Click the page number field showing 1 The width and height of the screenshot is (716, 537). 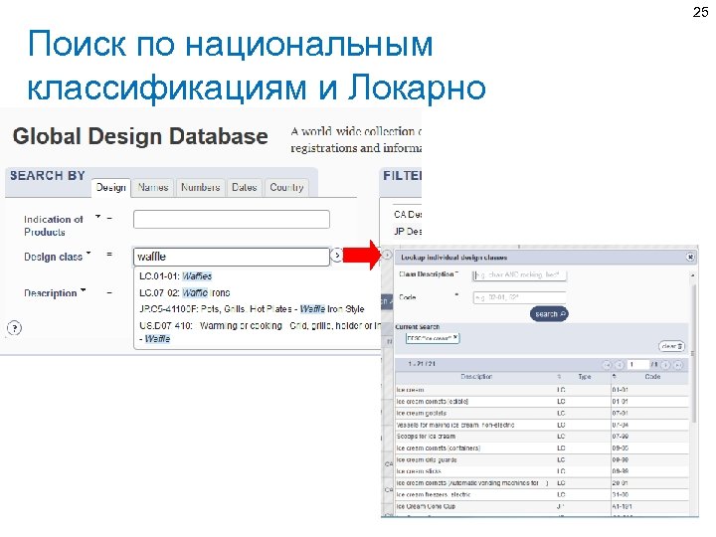coord(638,364)
